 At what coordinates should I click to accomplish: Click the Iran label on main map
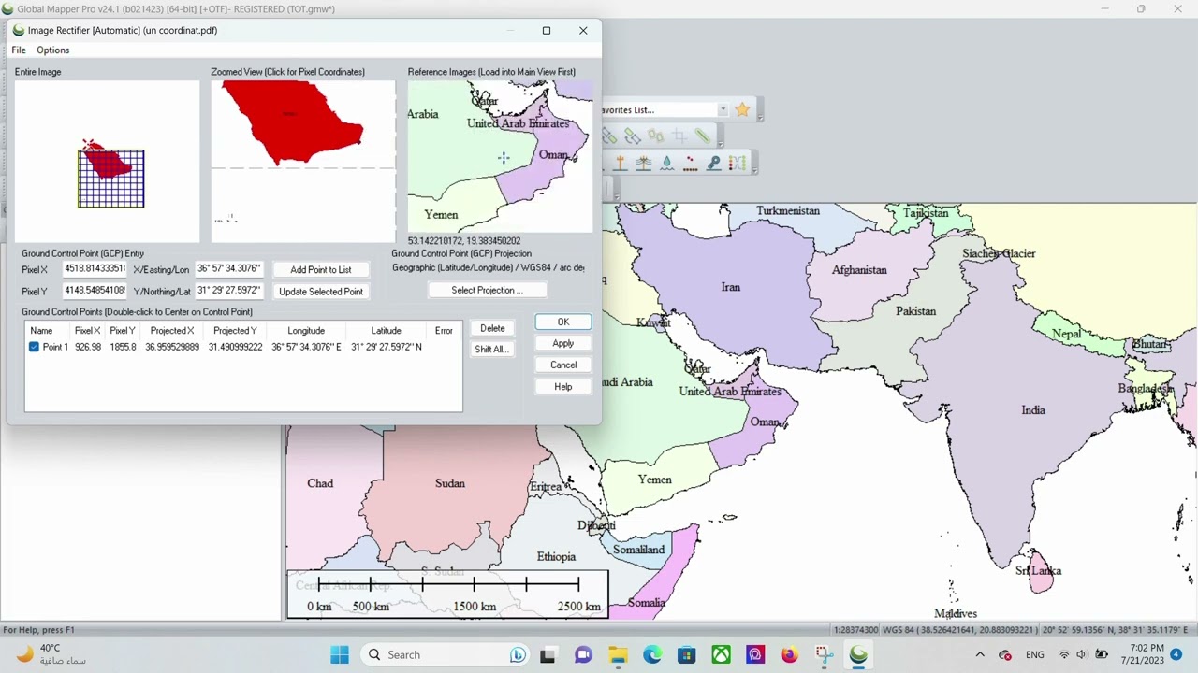[x=730, y=287]
